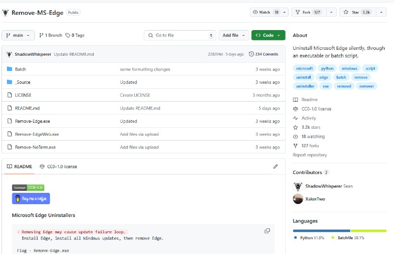Open the Batch folder

coord(20,69)
